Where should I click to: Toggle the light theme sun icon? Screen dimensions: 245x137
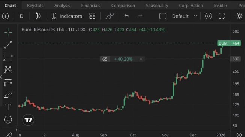tap(239, 16)
